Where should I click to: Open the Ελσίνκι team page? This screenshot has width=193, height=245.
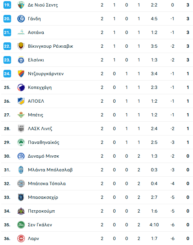[x=36, y=60]
